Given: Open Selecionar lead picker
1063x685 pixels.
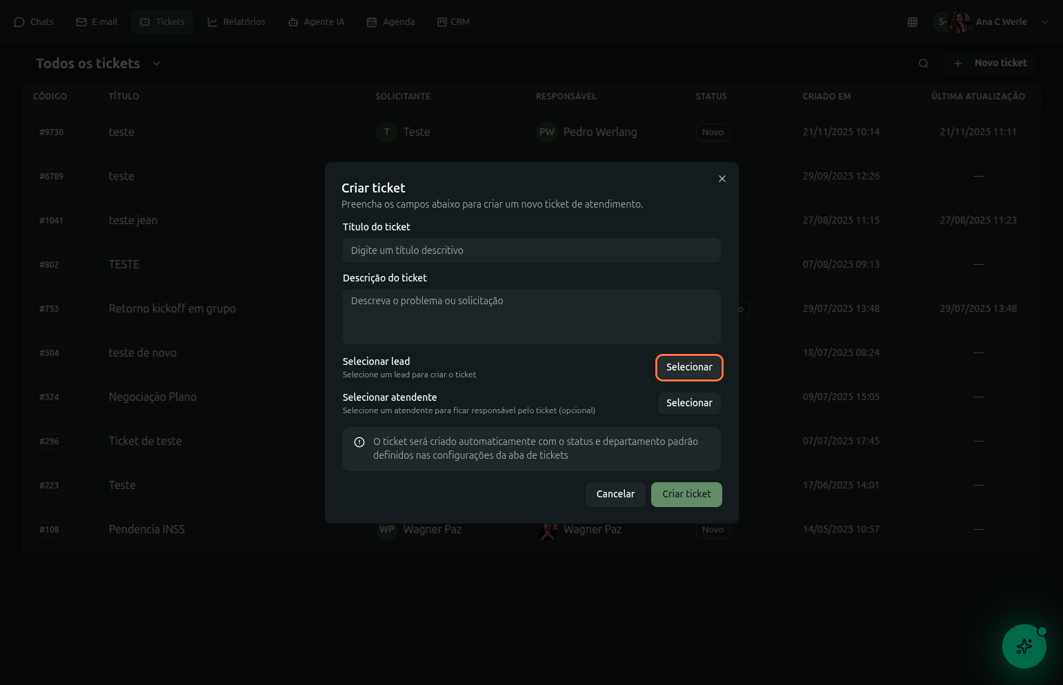Looking at the screenshot, I should pos(688,367).
